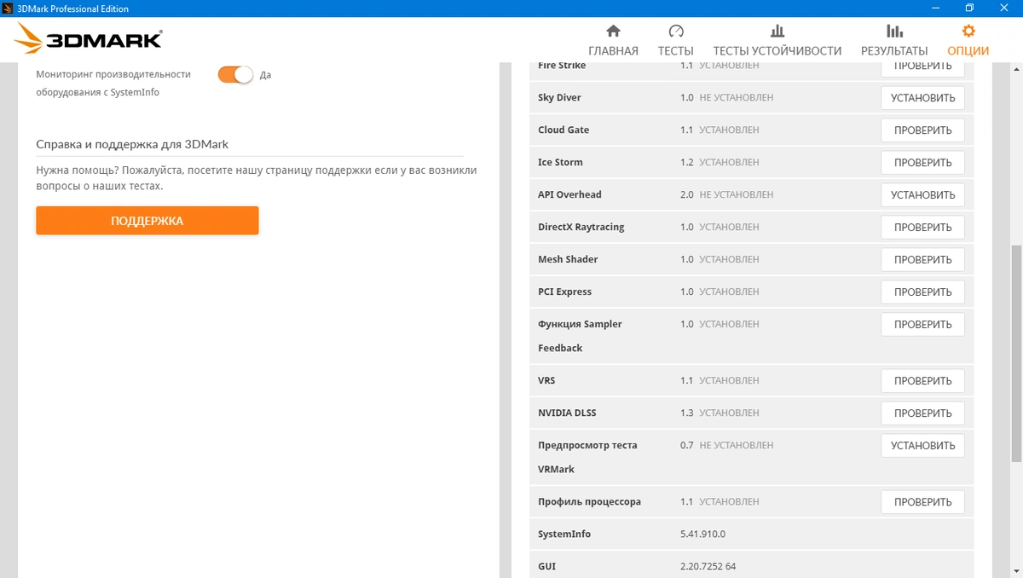Verify VRS test installation
Screen dimensions: 1023x578
click(x=922, y=381)
